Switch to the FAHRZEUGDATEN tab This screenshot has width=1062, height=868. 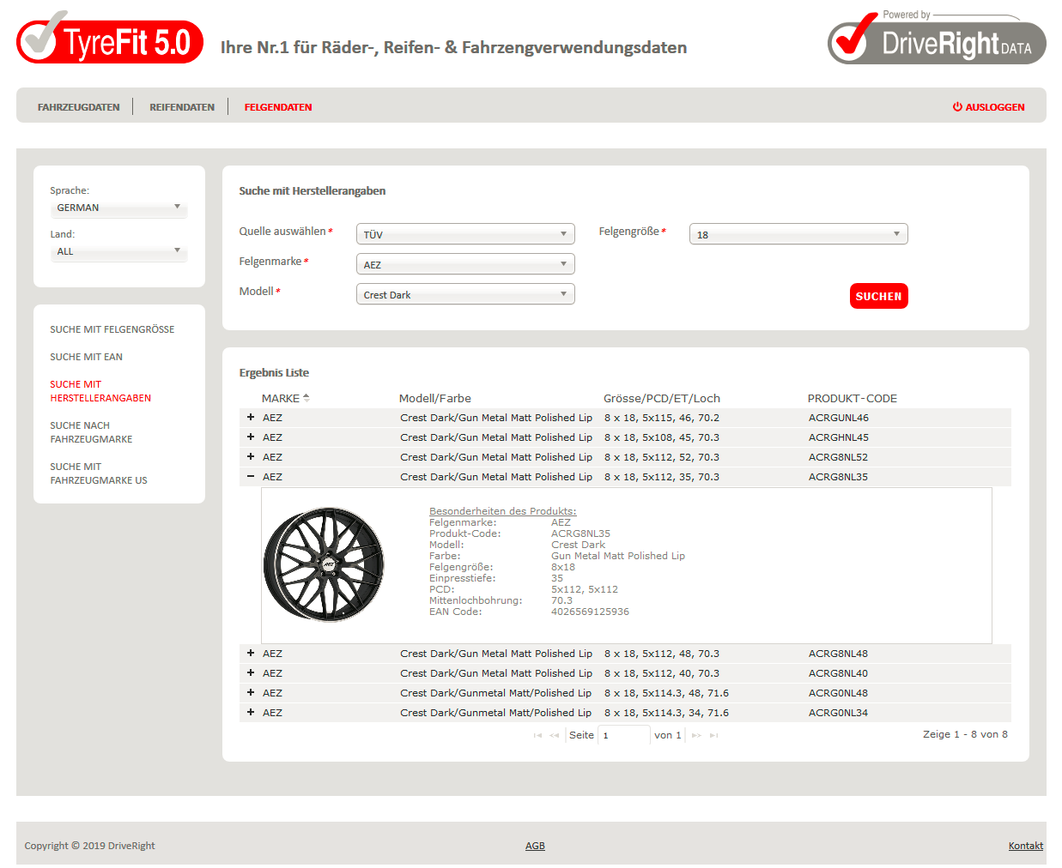(x=79, y=107)
